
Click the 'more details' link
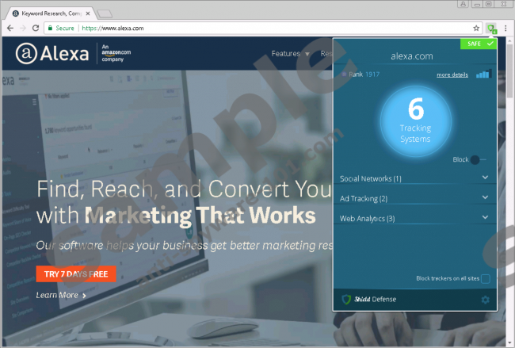point(452,75)
